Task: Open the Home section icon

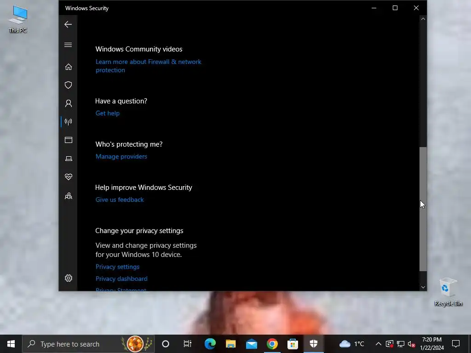Action: point(69,67)
